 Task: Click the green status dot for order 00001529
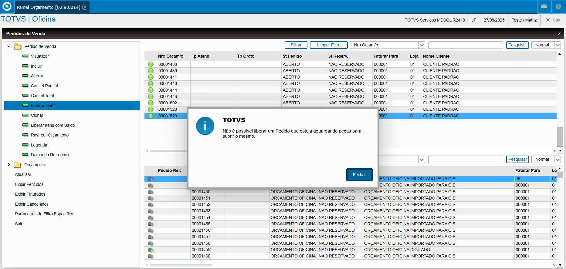coord(151,116)
